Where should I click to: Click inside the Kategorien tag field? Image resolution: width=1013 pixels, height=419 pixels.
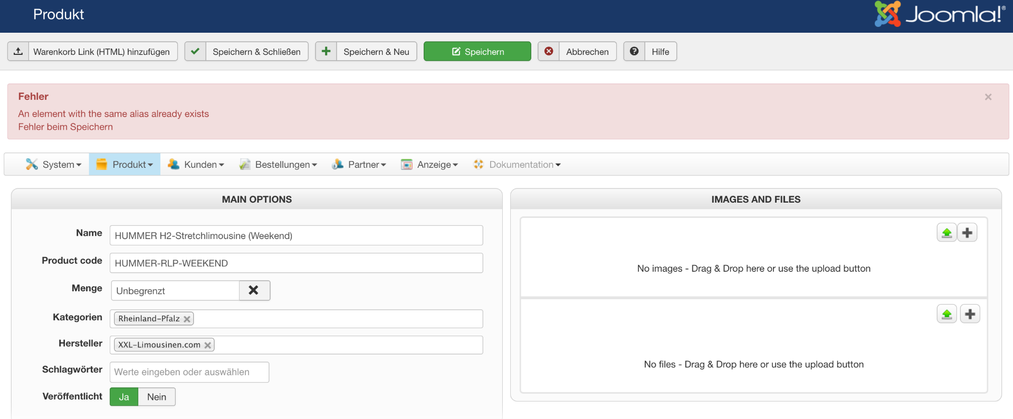297,319
